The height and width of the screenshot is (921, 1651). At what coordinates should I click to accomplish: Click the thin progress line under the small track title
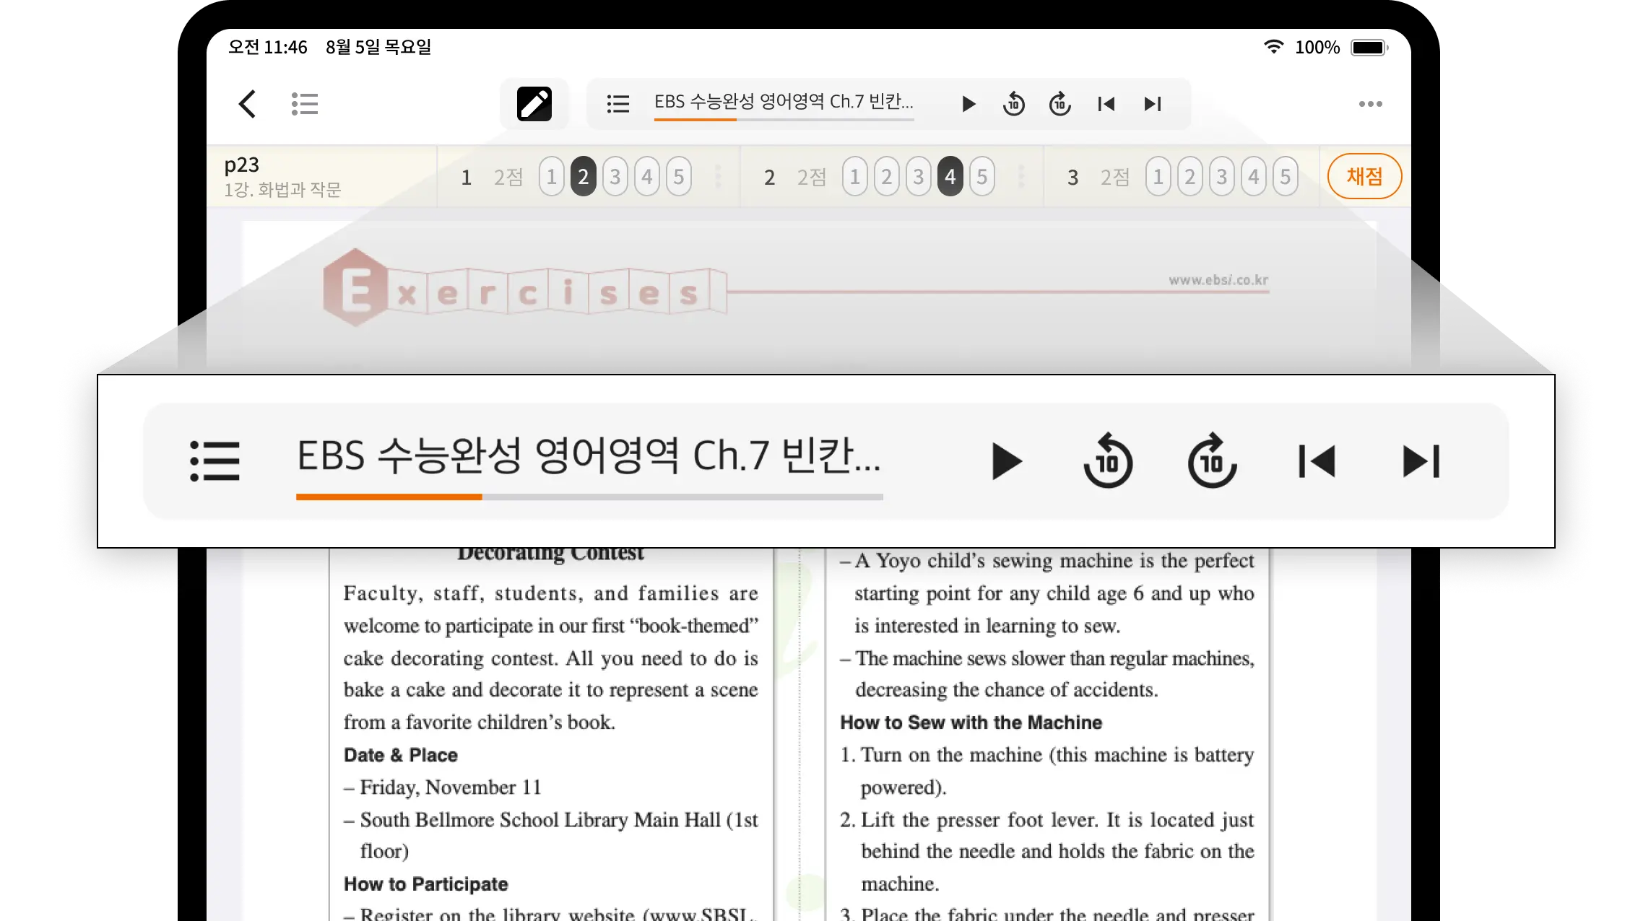pyautogui.click(x=784, y=120)
